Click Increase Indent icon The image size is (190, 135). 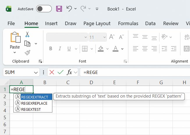(173, 49)
